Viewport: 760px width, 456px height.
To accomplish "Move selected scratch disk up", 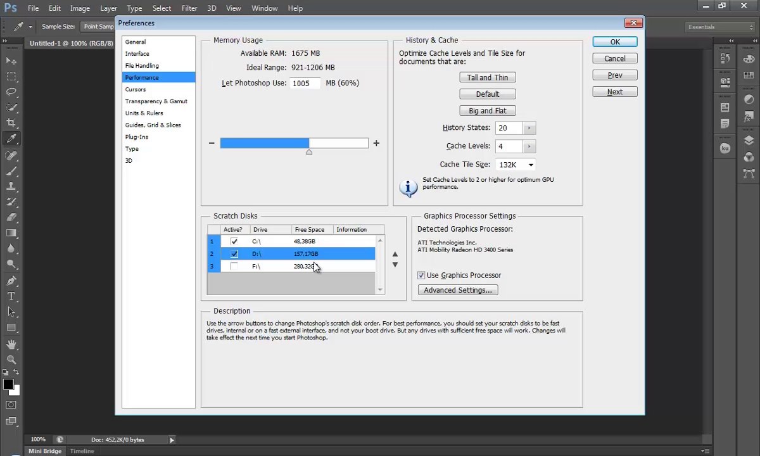I will (395, 254).
